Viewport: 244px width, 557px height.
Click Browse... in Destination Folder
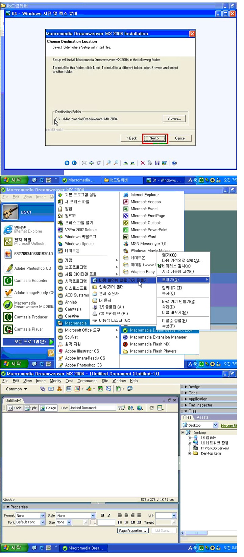point(174,118)
